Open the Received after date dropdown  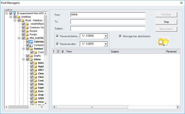106,44
